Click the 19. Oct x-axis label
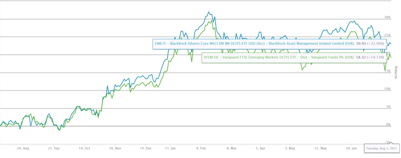The image size is (401, 158). [84, 149]
